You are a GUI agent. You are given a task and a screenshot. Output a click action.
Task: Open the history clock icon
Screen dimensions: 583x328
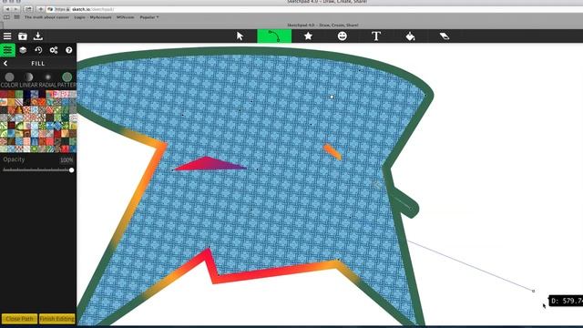click(38, 50)
